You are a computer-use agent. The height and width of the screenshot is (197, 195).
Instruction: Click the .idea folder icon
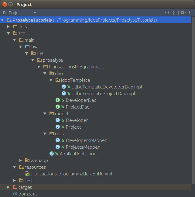(x=15, y=27)
